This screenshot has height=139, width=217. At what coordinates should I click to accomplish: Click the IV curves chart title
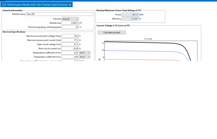[x=148, y=39]
